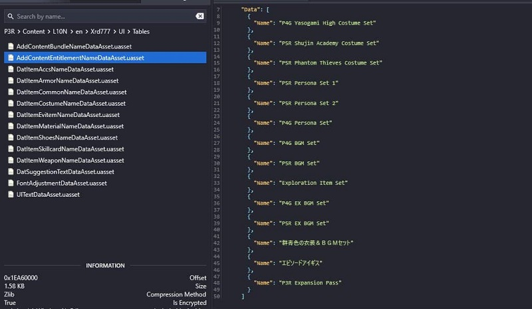Viewport: 532px width, 309px height.
Task: Go to P3R root in breadcrumb
Action: [x=11, y=31]
